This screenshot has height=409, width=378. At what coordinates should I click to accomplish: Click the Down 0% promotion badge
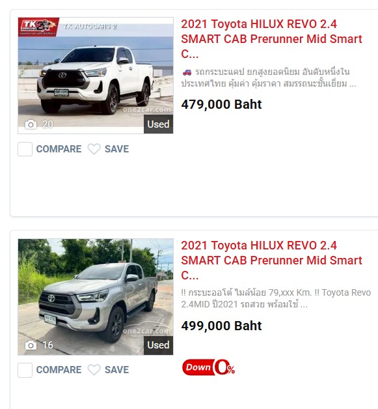point(208,367)
